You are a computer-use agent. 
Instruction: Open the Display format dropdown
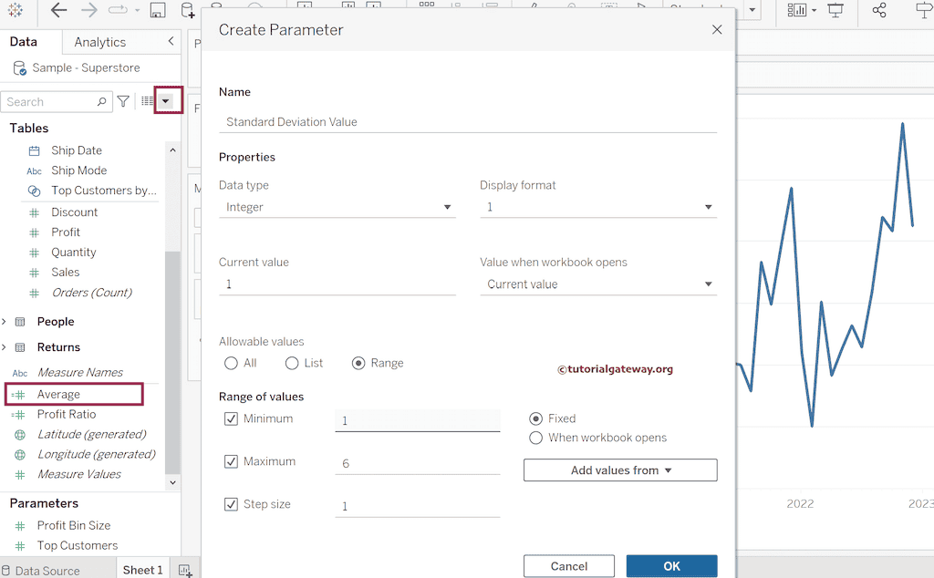click(x=597, y=207)
